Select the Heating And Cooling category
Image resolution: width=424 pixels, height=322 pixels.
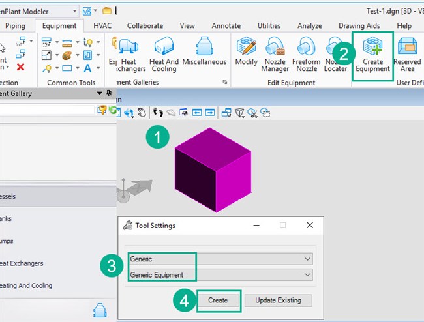coord(58,285)
